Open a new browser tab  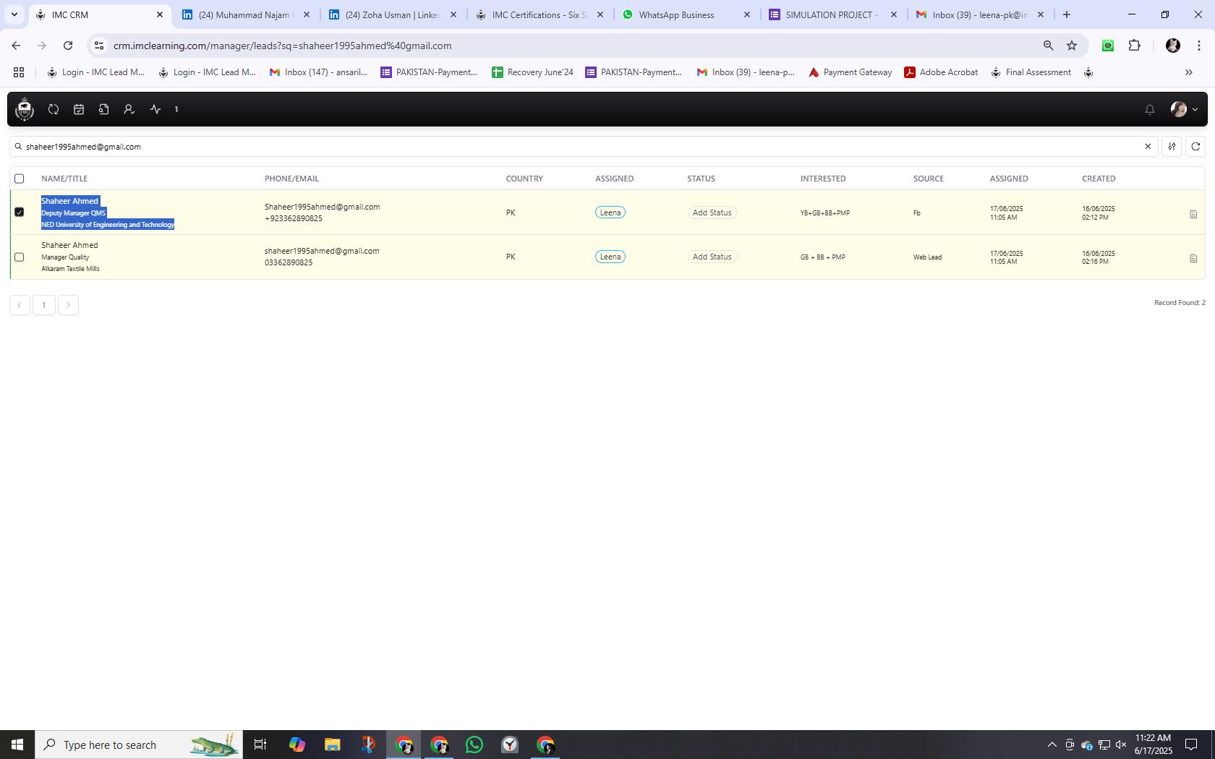point(1066,14)
